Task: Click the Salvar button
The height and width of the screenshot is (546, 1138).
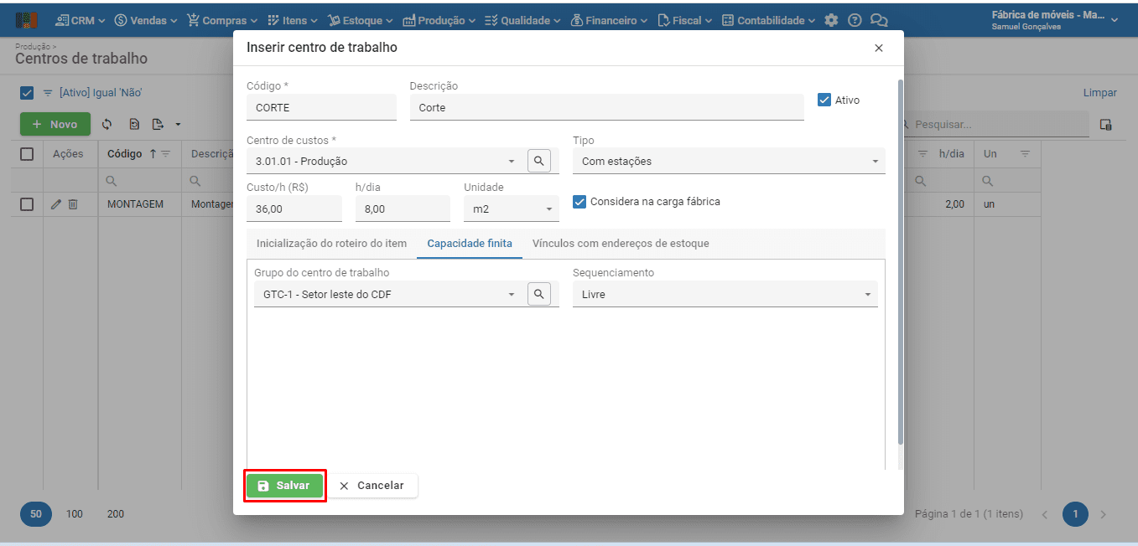Action: coord(284,486)
